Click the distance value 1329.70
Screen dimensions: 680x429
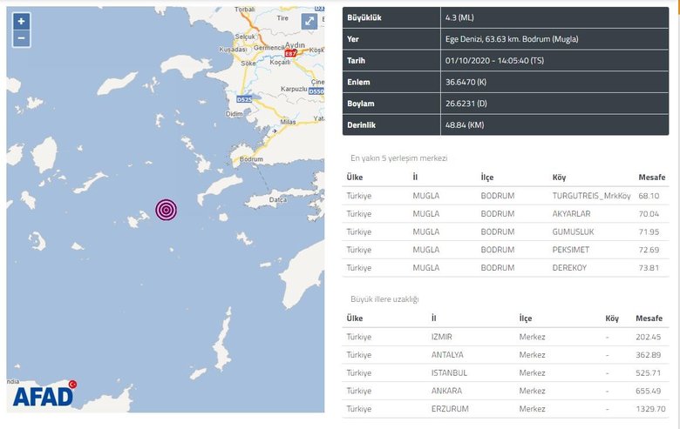click(650, 409)
